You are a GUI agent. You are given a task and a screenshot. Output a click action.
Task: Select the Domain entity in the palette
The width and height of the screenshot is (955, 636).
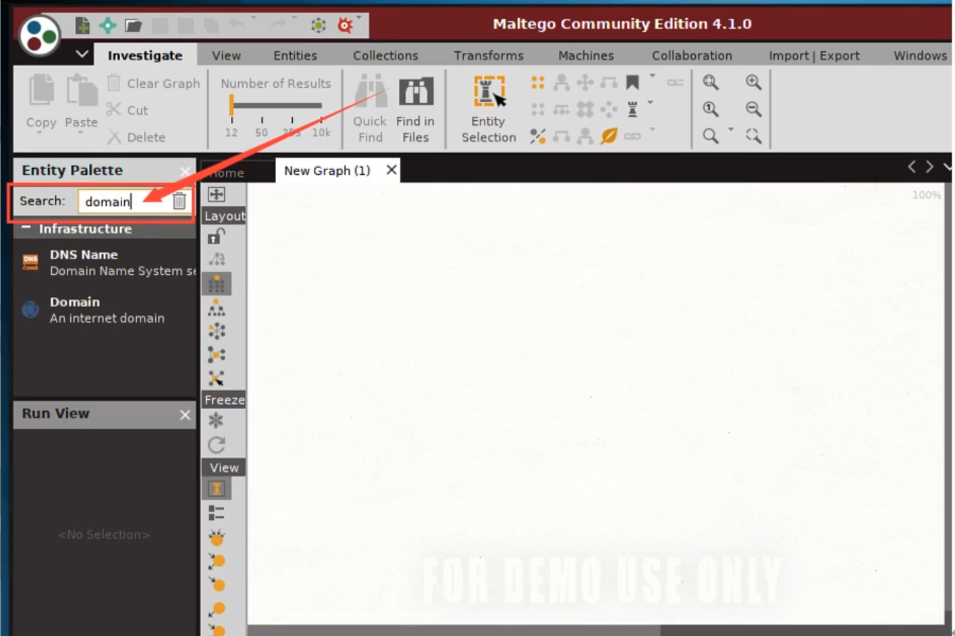(105, 310)
